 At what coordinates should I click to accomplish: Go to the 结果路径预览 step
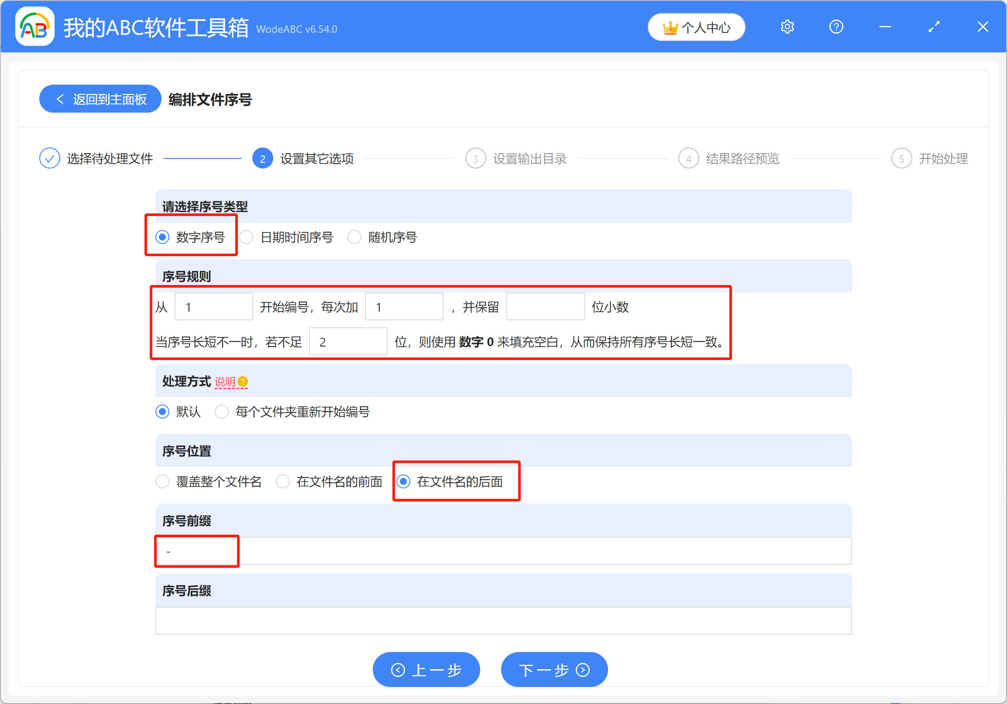click(x=742, y=158)
